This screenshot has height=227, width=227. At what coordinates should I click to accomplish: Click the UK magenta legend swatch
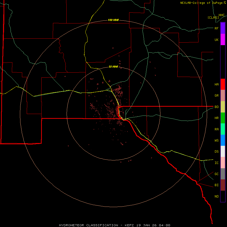223,40
